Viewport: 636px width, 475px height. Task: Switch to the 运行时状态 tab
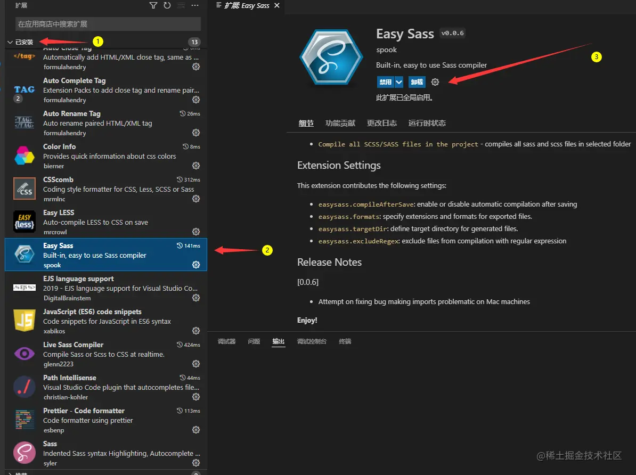(427, 124)
